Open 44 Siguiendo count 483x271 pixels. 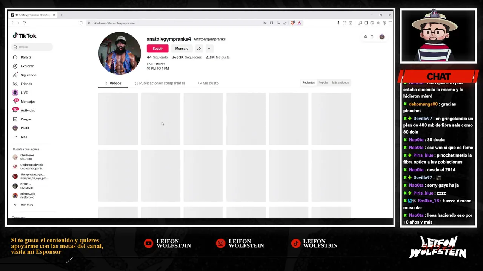[x=157, y=57]
